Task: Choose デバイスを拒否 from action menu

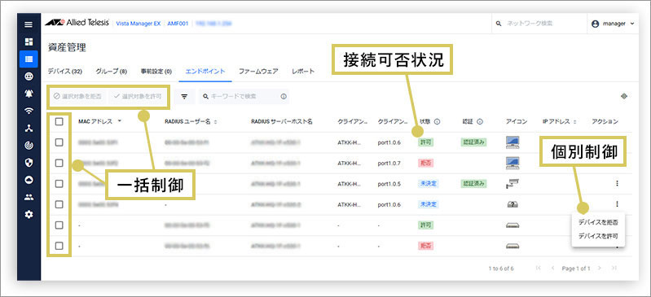Action: [x=598, y=222]
